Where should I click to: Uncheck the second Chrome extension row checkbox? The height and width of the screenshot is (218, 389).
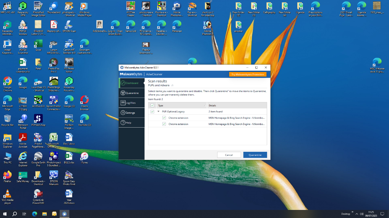164,124
